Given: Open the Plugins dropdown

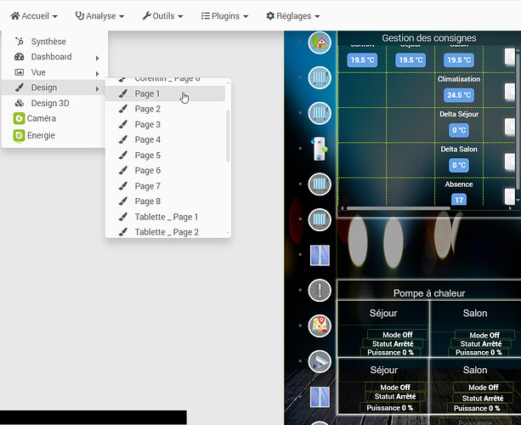Looking at the screenshot, I should point(224,16).
